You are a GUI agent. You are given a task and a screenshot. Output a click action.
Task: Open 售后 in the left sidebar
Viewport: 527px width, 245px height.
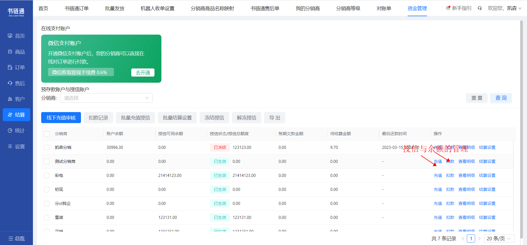16,83
